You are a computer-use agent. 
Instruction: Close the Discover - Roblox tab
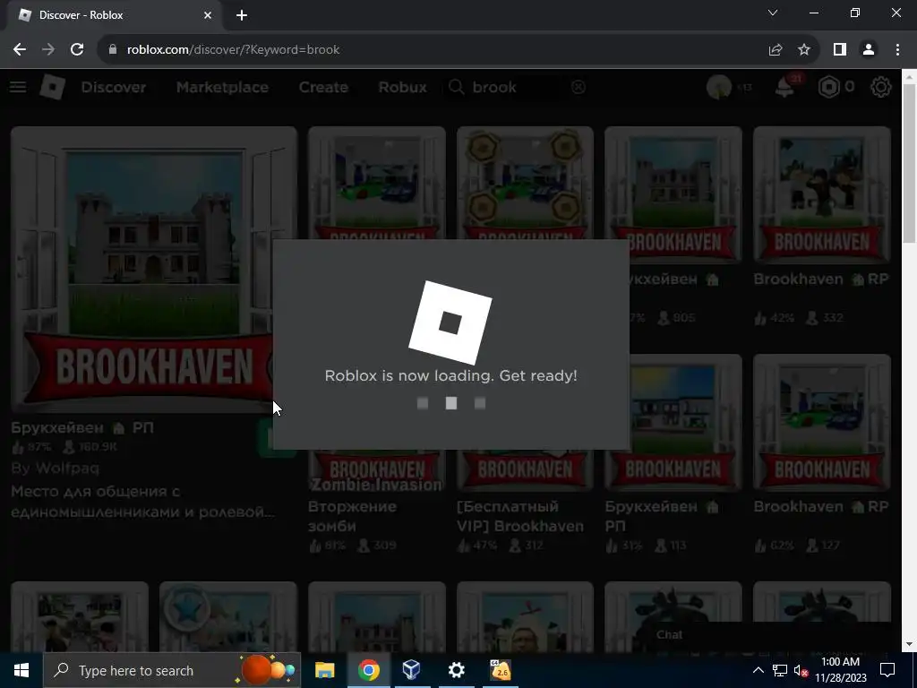tap(208, 15)
